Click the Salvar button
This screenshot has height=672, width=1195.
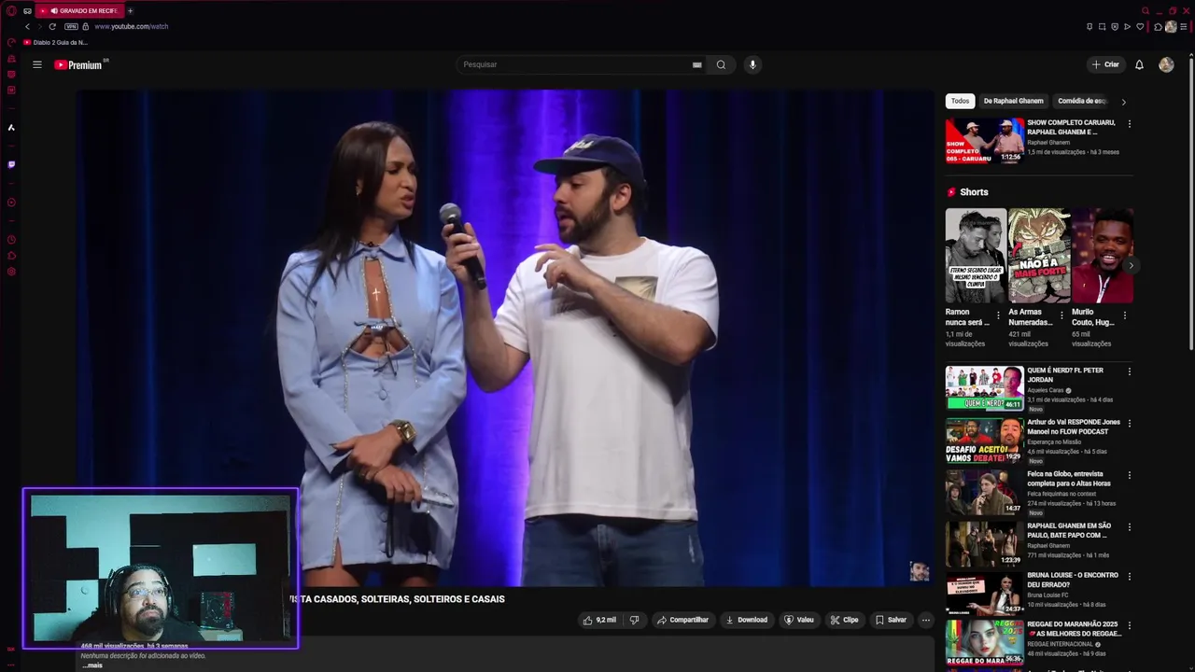891,620
